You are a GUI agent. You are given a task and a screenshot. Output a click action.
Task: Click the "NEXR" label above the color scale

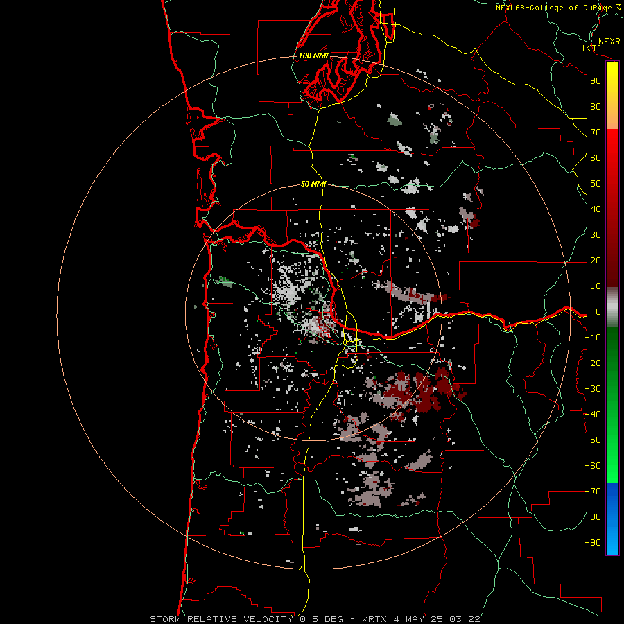tap(609, 42)
